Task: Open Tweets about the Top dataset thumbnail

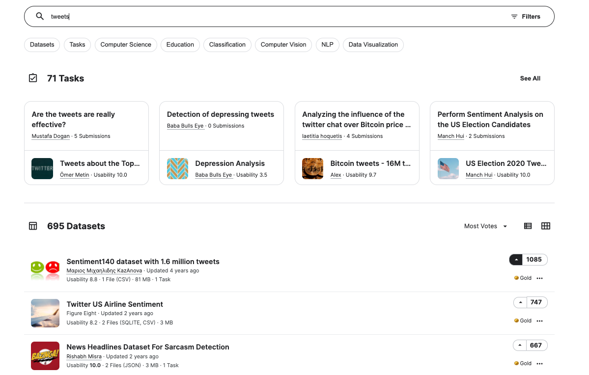Action: pos(42,168)
